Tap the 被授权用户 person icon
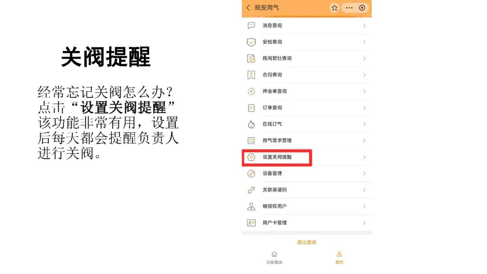The image size is (487, 274). point(251,206)
